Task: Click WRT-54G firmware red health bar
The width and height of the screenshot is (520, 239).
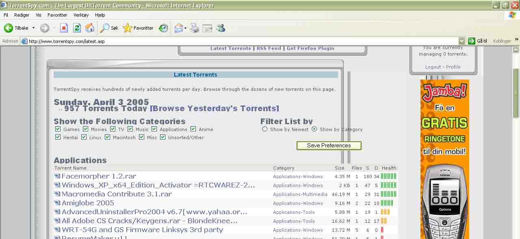Action: point(382,230)
